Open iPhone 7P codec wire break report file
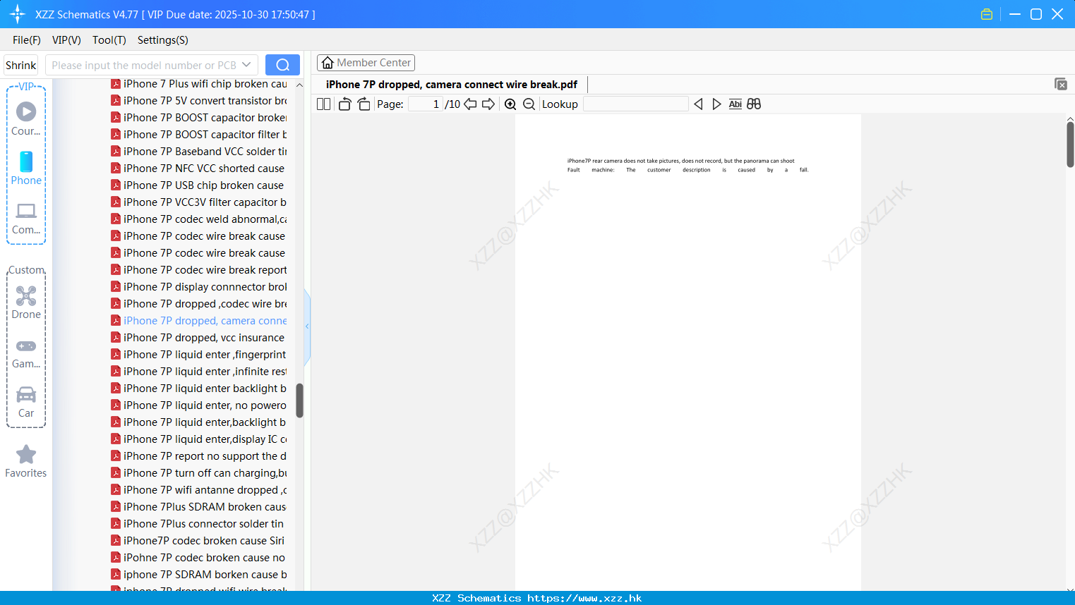The width and height of the screenshot is (1075, 605). 198,270
